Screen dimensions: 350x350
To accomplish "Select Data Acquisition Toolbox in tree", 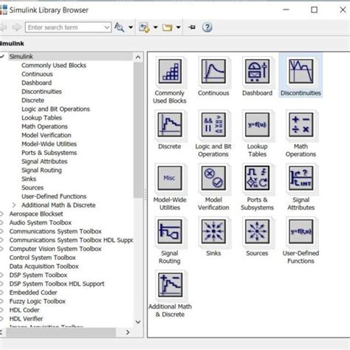I will pyautogui.click(x=44, y=267).
